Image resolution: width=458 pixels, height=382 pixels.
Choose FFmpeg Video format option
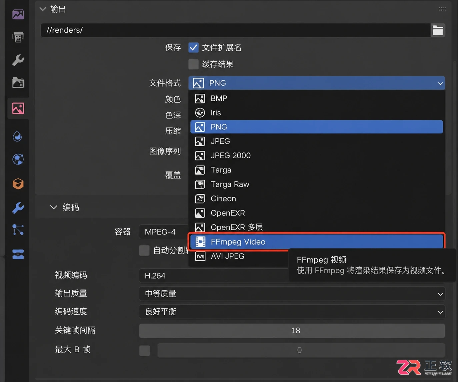(x=317, y=242)
